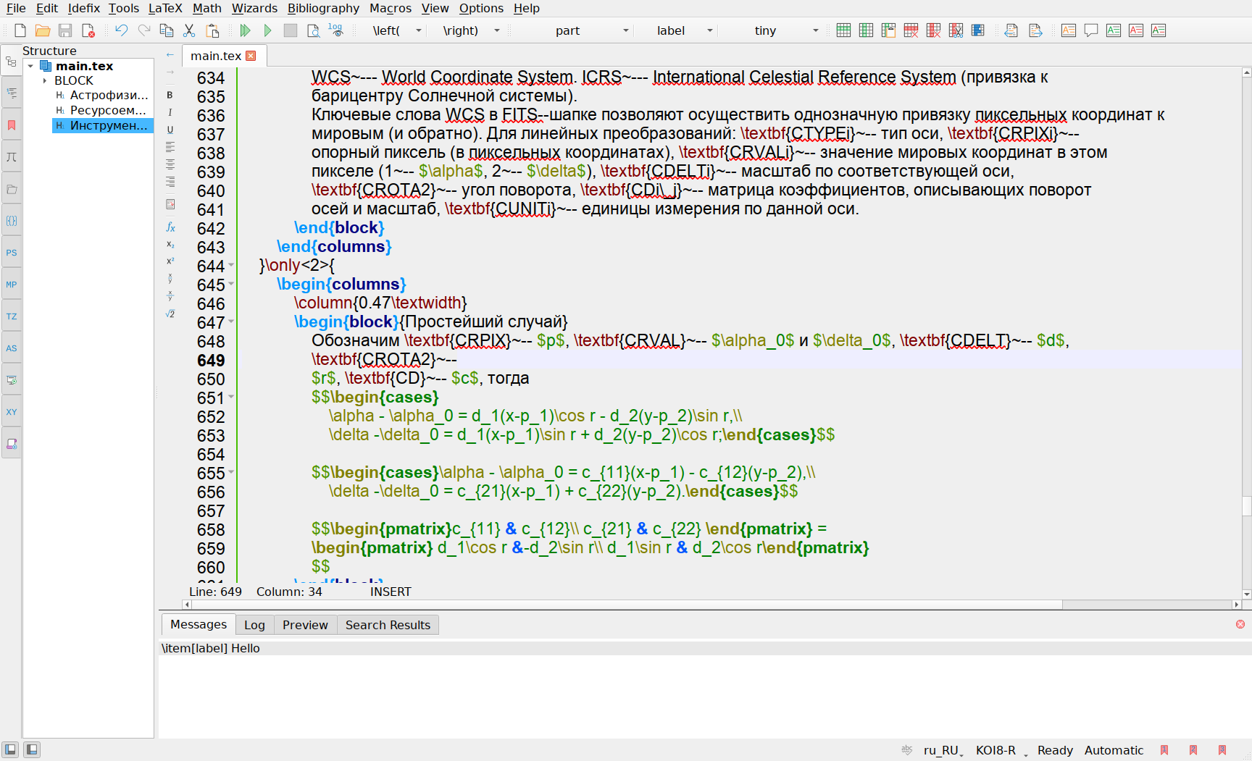This screenshot has width=1252, height=761.
Task: Click the inline math fx icon
Action: click(x=170, y=227)
